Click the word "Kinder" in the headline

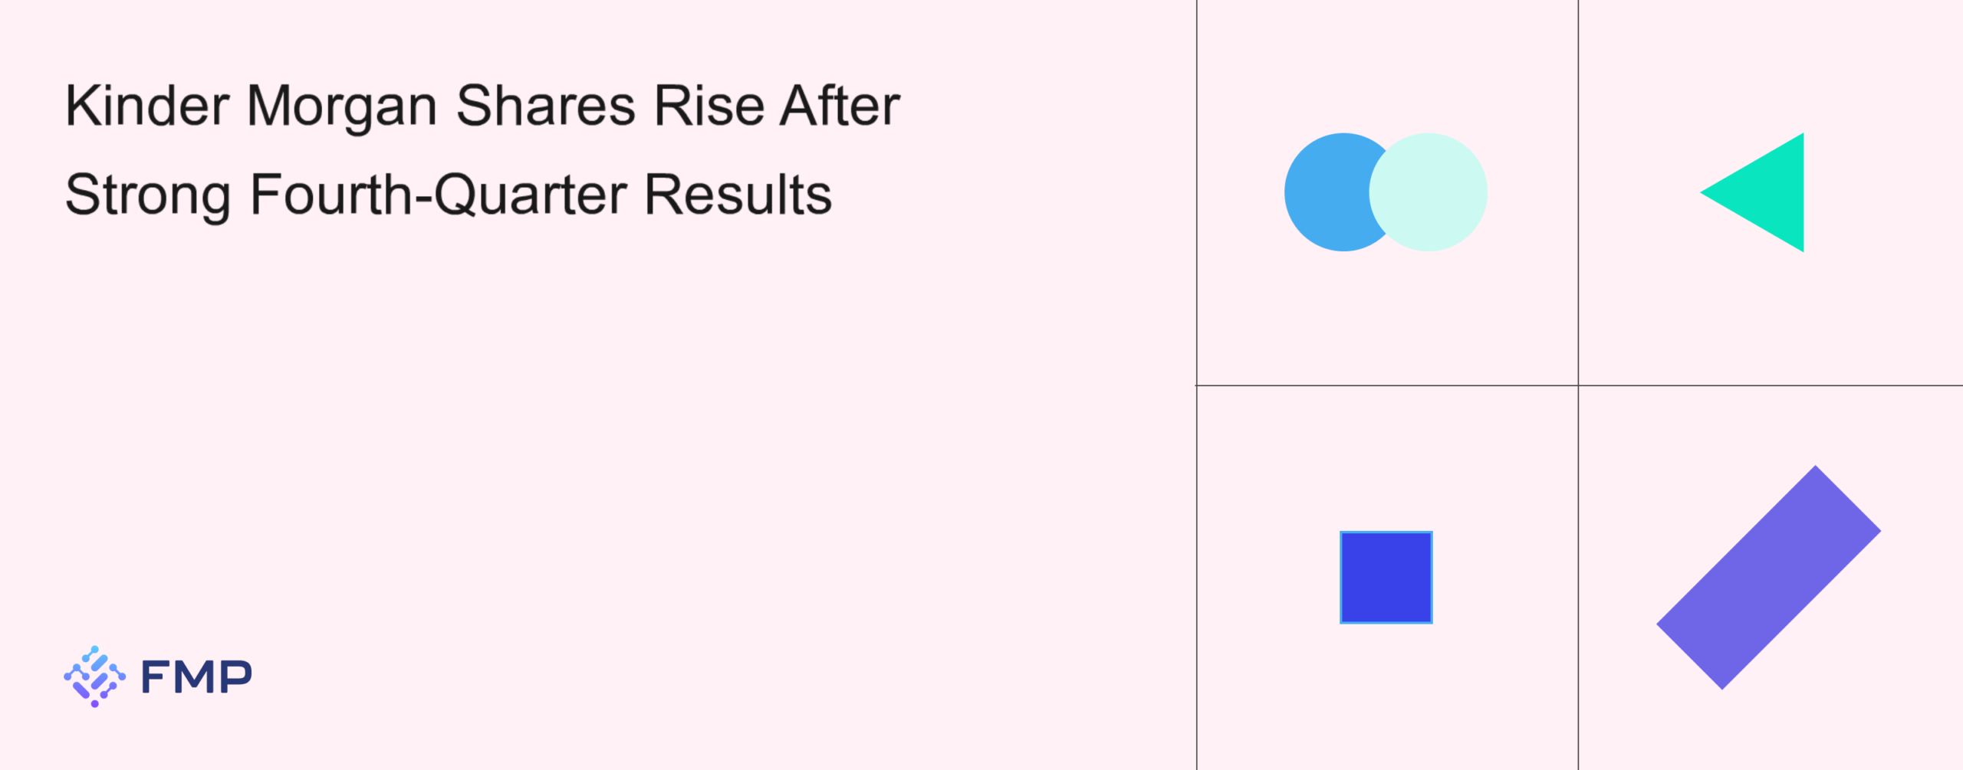(x=147, y=106)
